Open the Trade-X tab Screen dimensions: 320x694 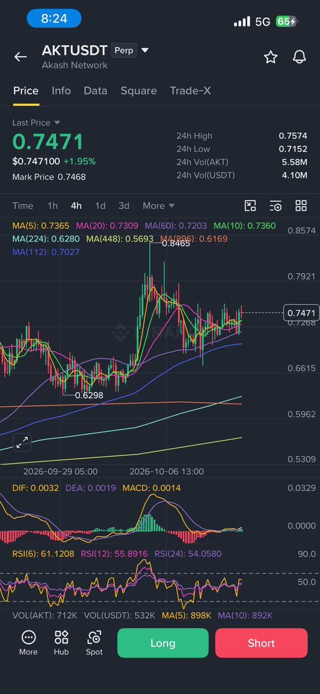coord(190,91)
